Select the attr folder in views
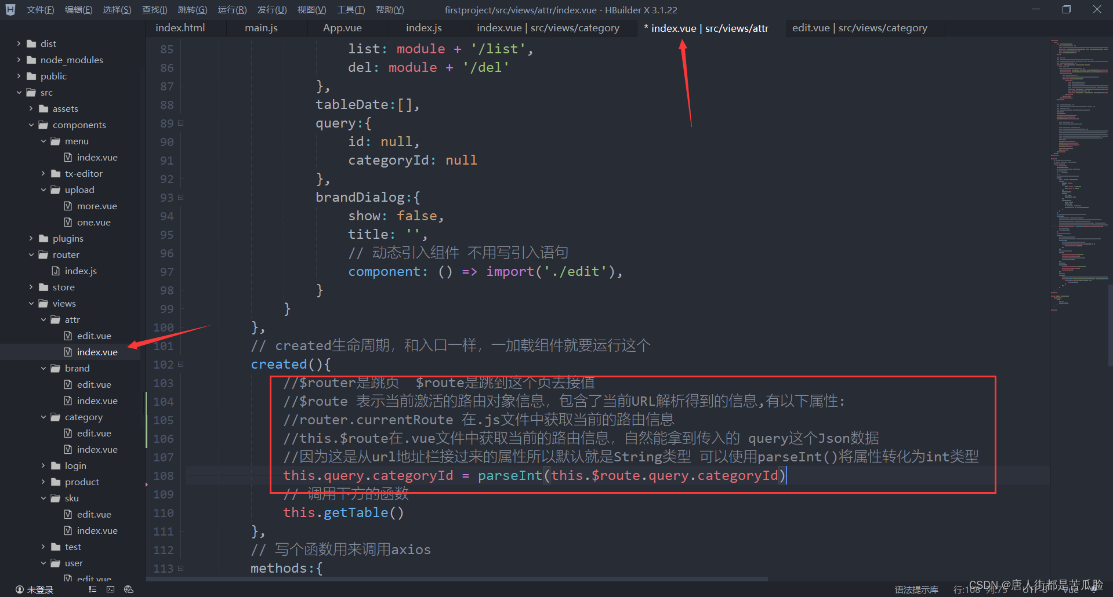 (72, 319)
